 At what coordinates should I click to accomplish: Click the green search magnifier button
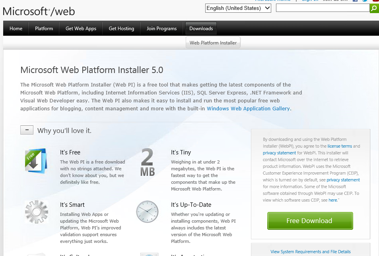(x=374, y=8)
